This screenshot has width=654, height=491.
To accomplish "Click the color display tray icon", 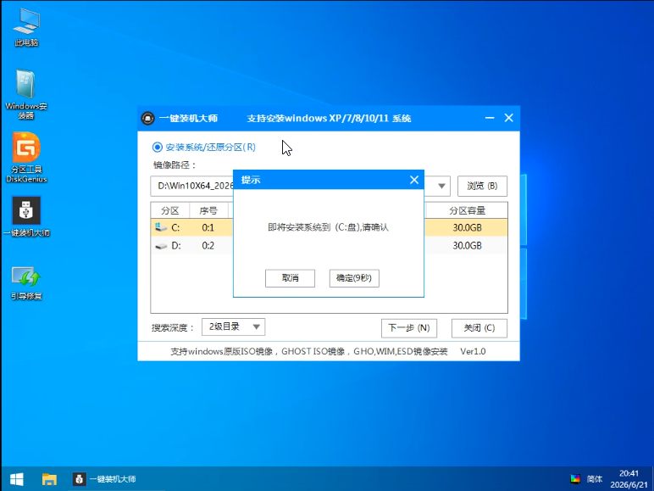I will tap(575, 479).
